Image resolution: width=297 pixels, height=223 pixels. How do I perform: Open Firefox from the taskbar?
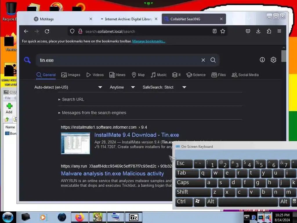tap(79, 217)
